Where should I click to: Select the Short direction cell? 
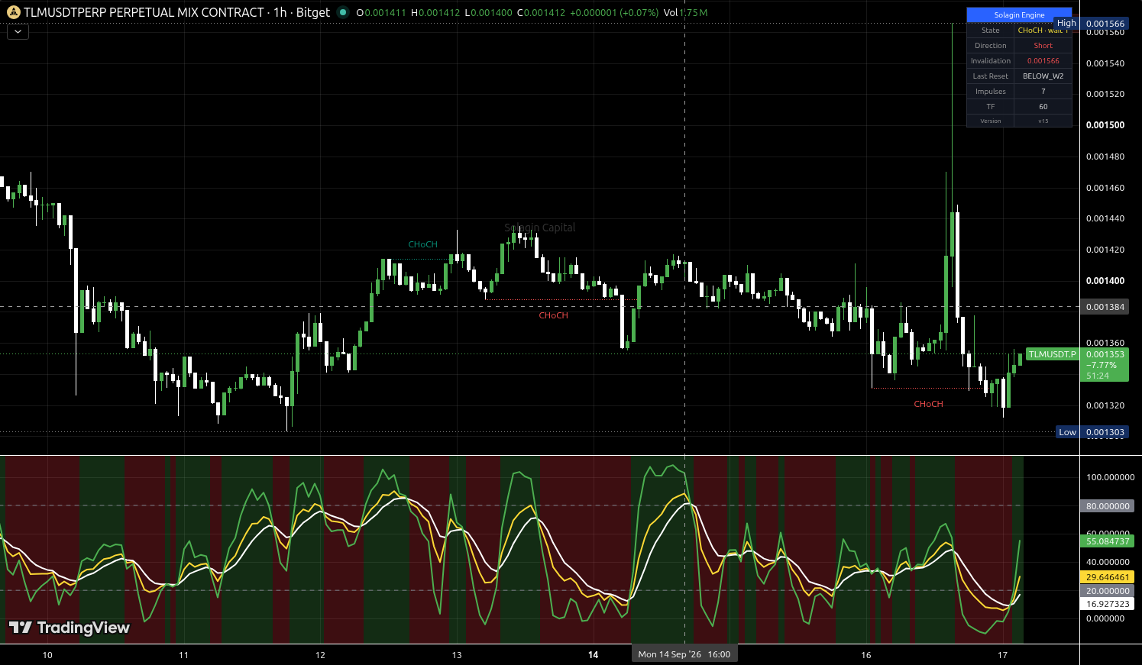click(x=1043, y=46)
